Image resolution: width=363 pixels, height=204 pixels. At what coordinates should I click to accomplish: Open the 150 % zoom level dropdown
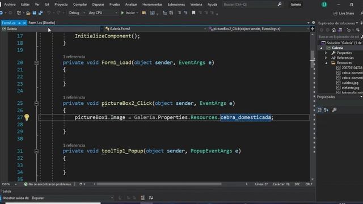point(9,184)
